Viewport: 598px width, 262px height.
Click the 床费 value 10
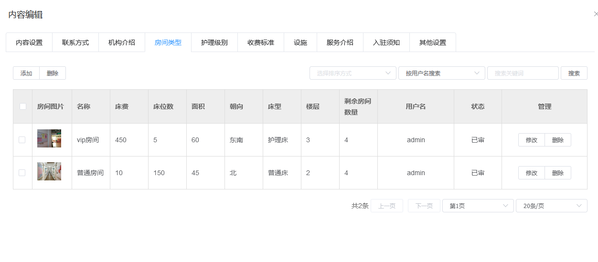(x=119, y=173)
